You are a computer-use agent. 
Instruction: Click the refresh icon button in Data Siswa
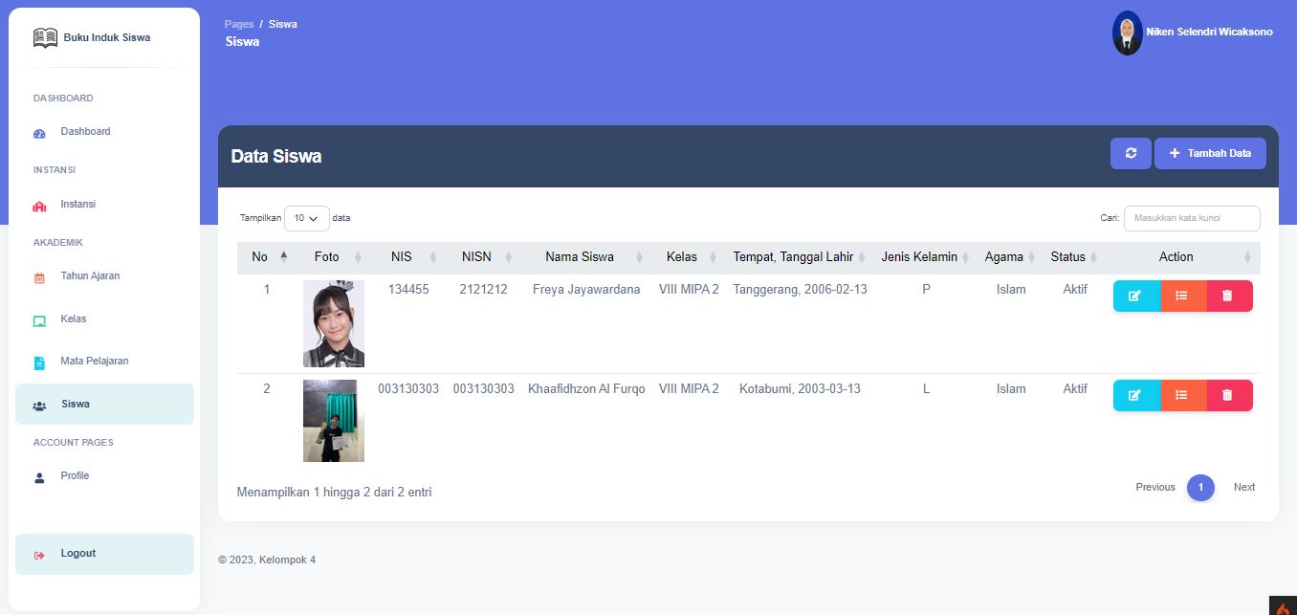[1131, 153]
